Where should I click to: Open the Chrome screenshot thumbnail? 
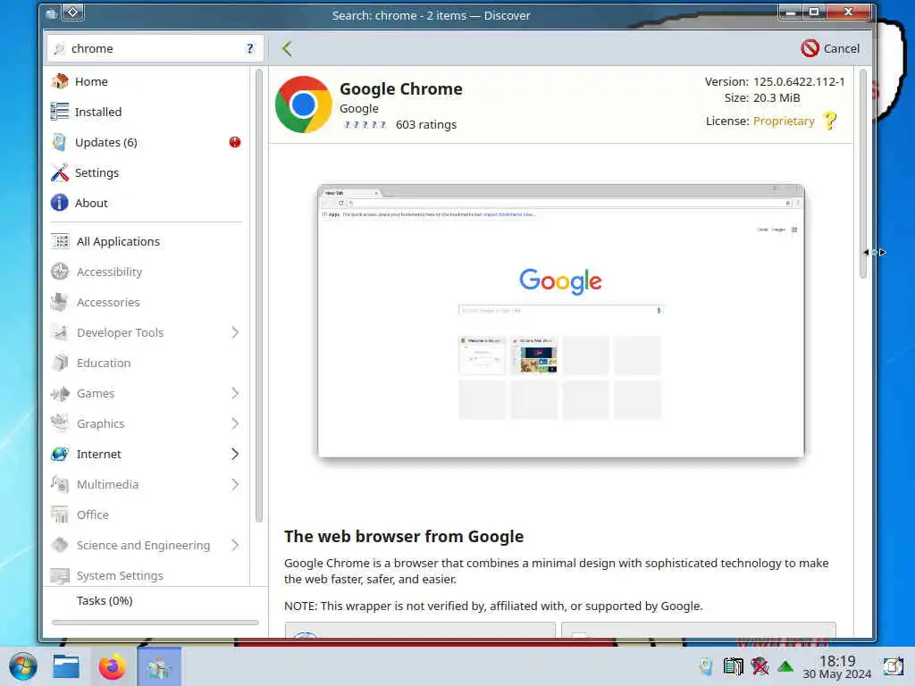[561, 321]
